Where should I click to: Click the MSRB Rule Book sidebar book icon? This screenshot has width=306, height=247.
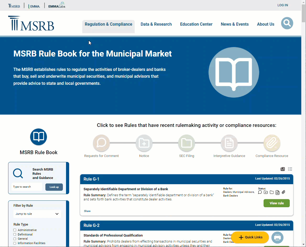coord(39,137)
